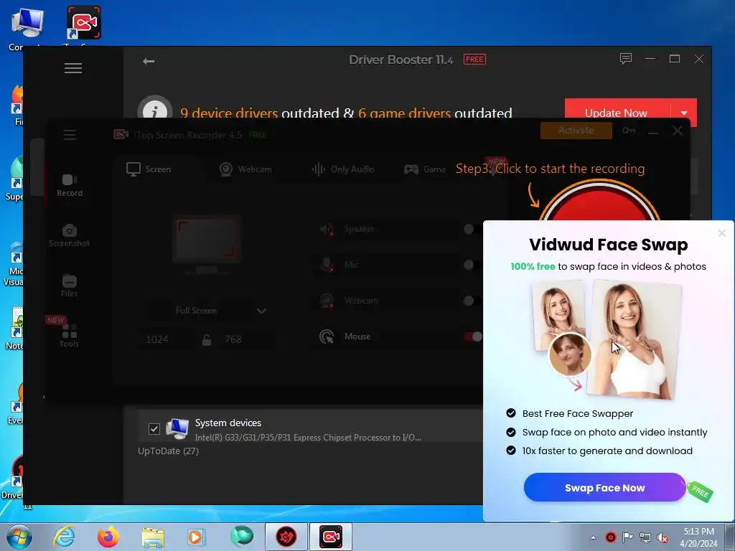This screenshot has width=735, height=551.
Task: Check the System devices checkbox
Action: click(x=154, y=429)
